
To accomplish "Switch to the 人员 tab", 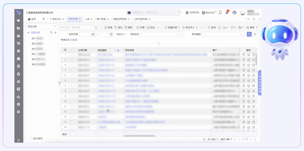I will click(x=87, y=19).
